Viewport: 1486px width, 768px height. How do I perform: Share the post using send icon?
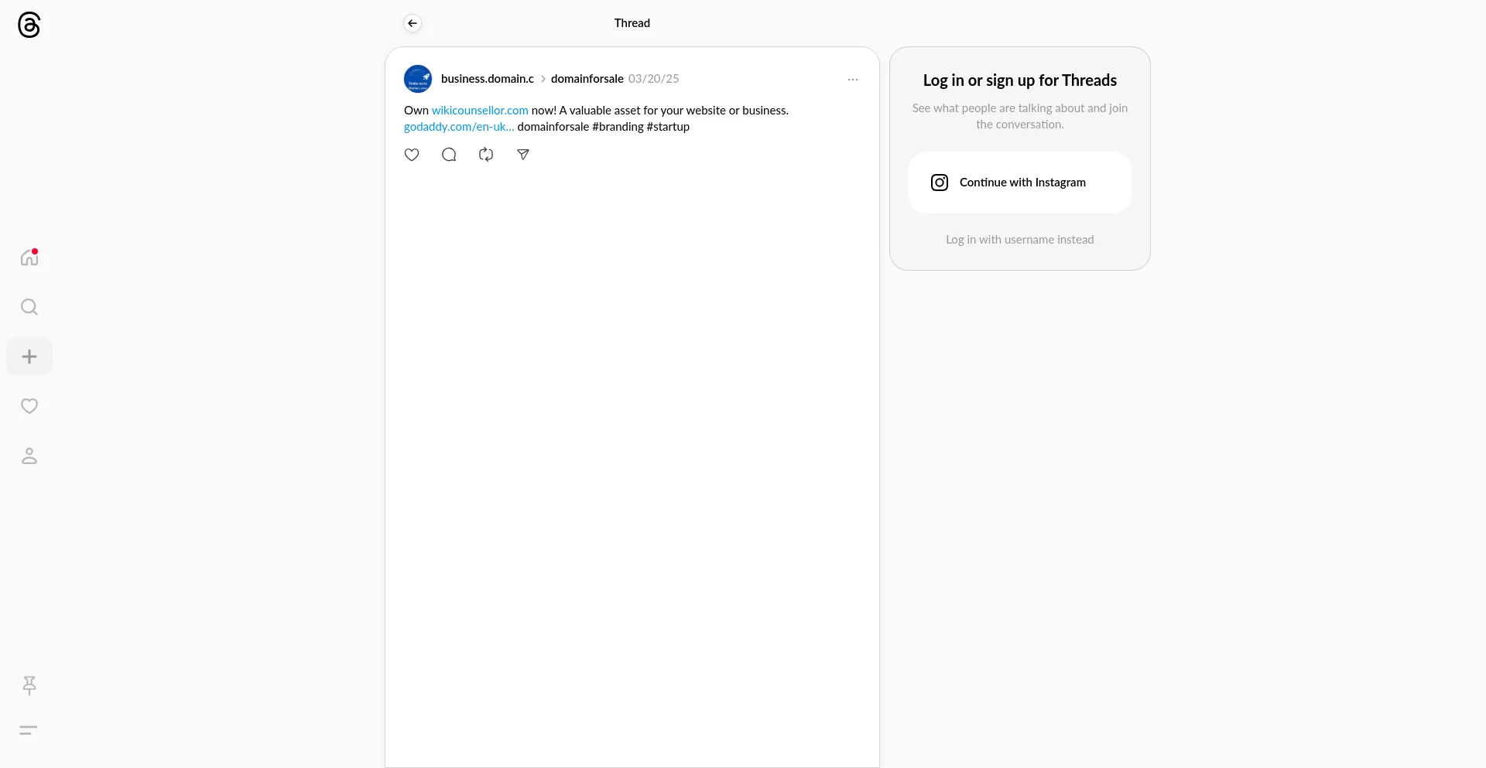click(523, 155)
